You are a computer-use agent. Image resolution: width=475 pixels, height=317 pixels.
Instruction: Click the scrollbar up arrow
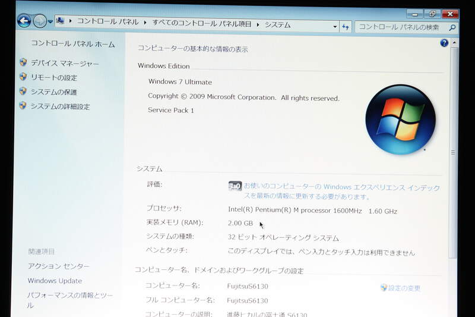point(454,43)
